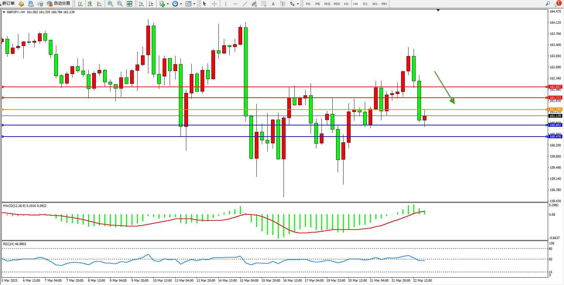Select the Fibonacci retracement tool
Image resolution: width=564 pixels, height=285 pixels.
tap(264, 4)
